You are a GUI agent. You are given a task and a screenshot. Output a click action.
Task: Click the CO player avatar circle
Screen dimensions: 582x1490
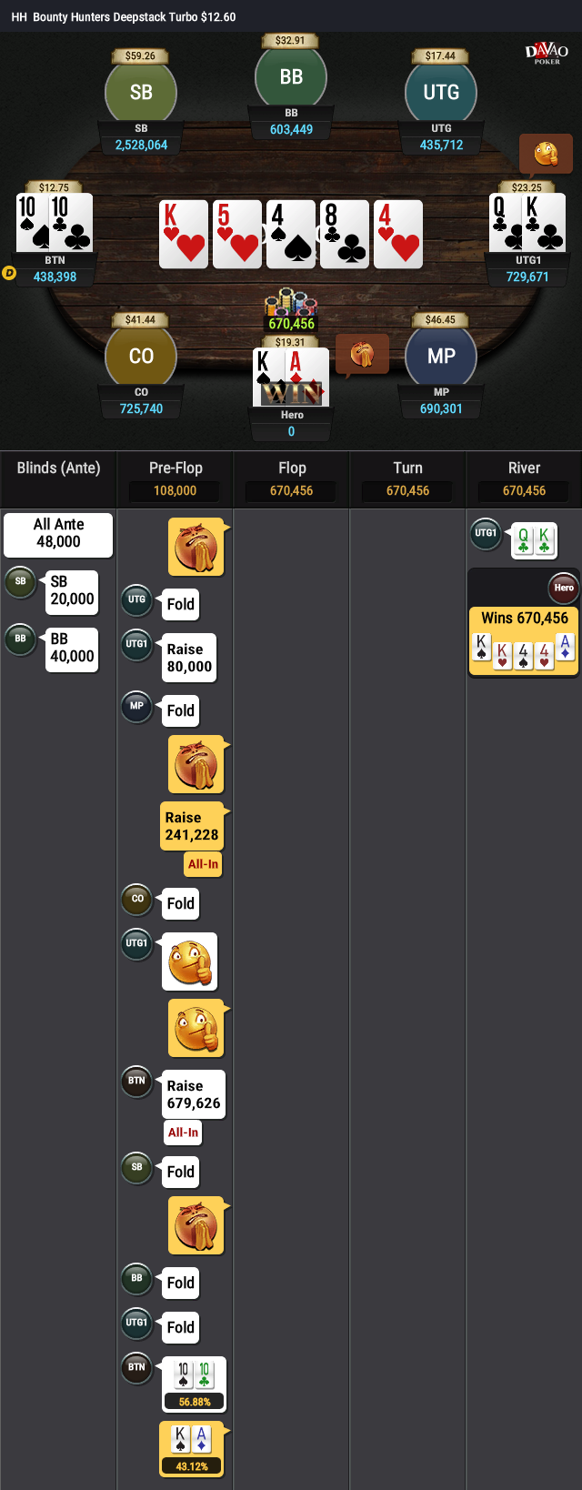coord(141,356)
